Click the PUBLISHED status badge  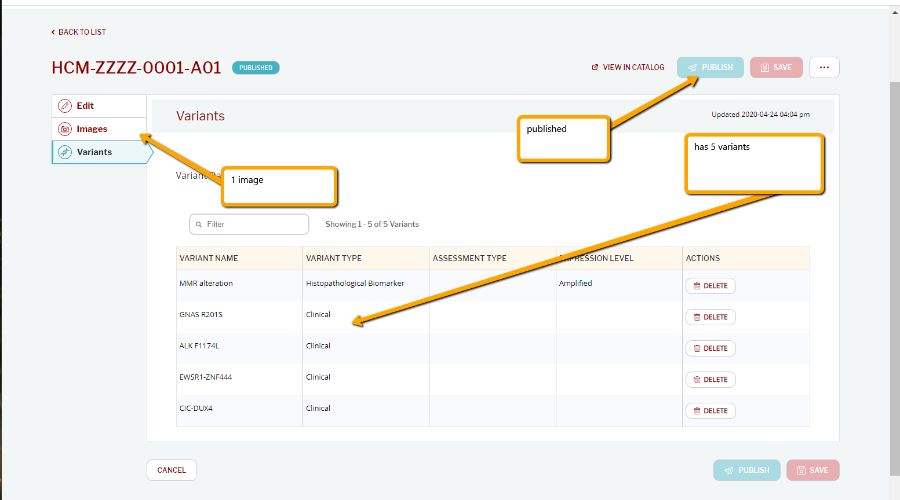click(256, 68)
